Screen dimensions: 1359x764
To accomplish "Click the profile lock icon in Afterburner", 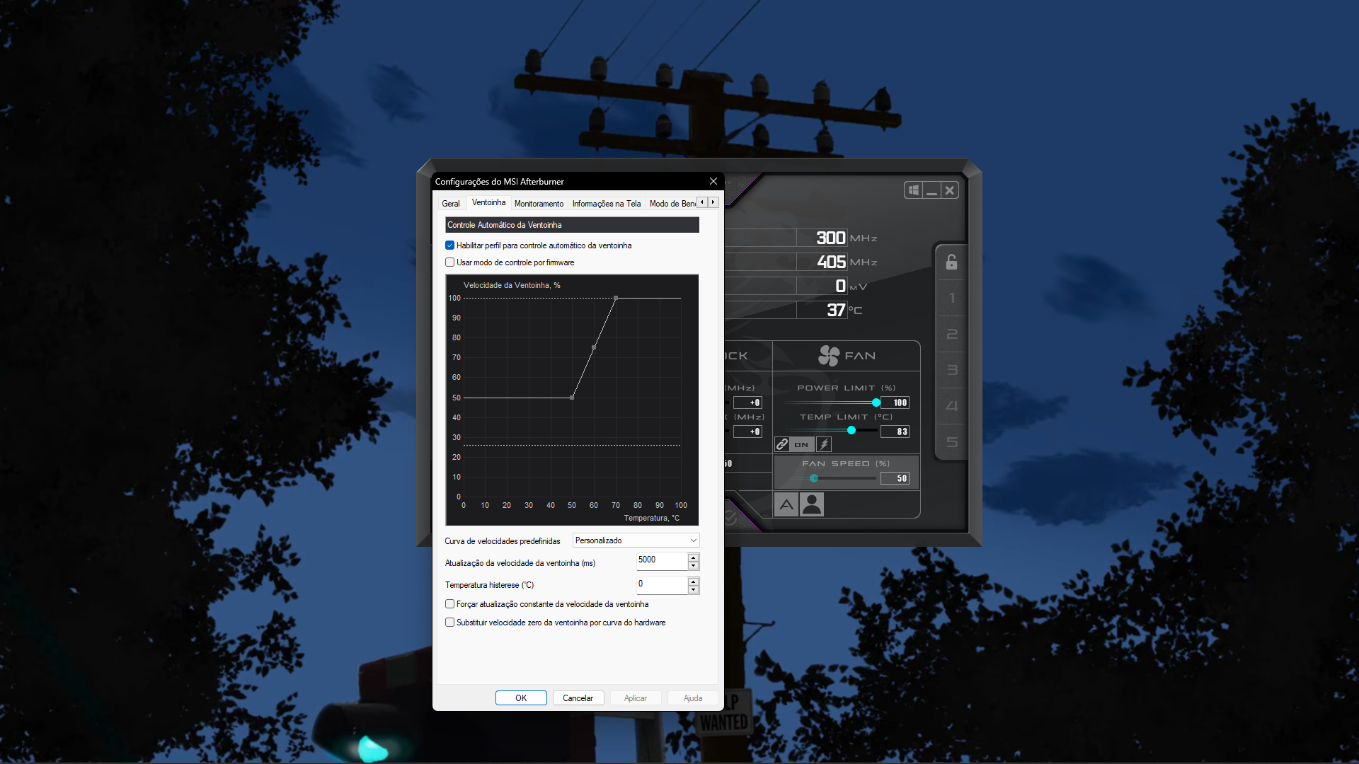I will [x=951, y=262].
